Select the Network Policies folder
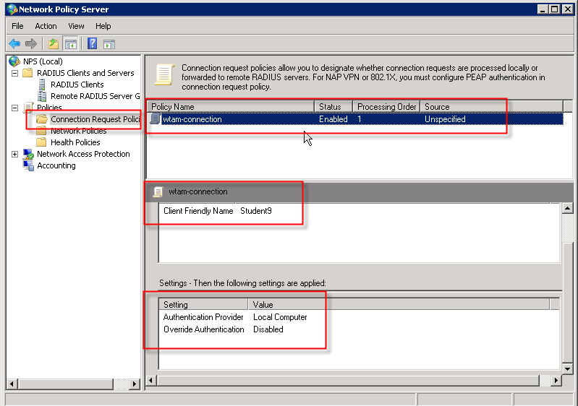This screenshot has width=578, height=406. click(x=78, y=131)
